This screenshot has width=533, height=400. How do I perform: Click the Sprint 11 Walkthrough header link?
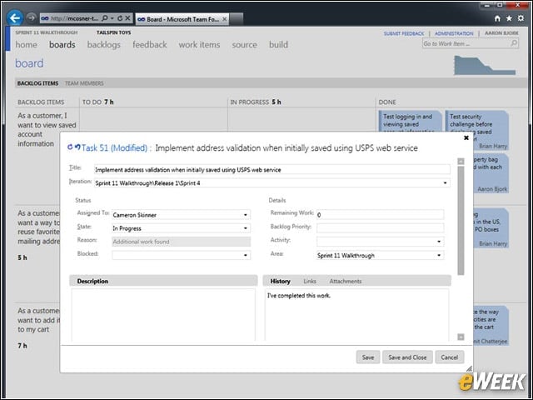click(47, 32)
